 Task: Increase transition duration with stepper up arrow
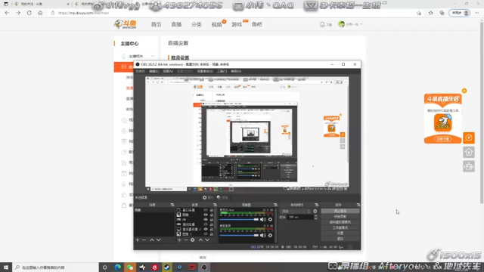315,216
